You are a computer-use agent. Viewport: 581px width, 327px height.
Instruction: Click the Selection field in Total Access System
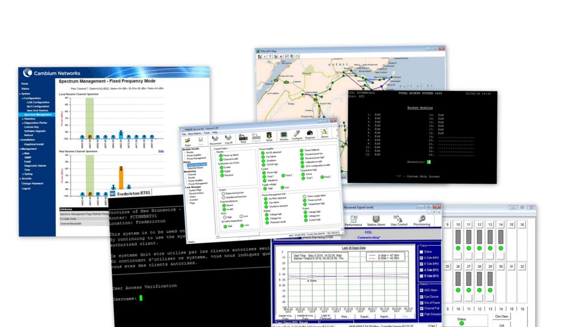click(429, 162)
